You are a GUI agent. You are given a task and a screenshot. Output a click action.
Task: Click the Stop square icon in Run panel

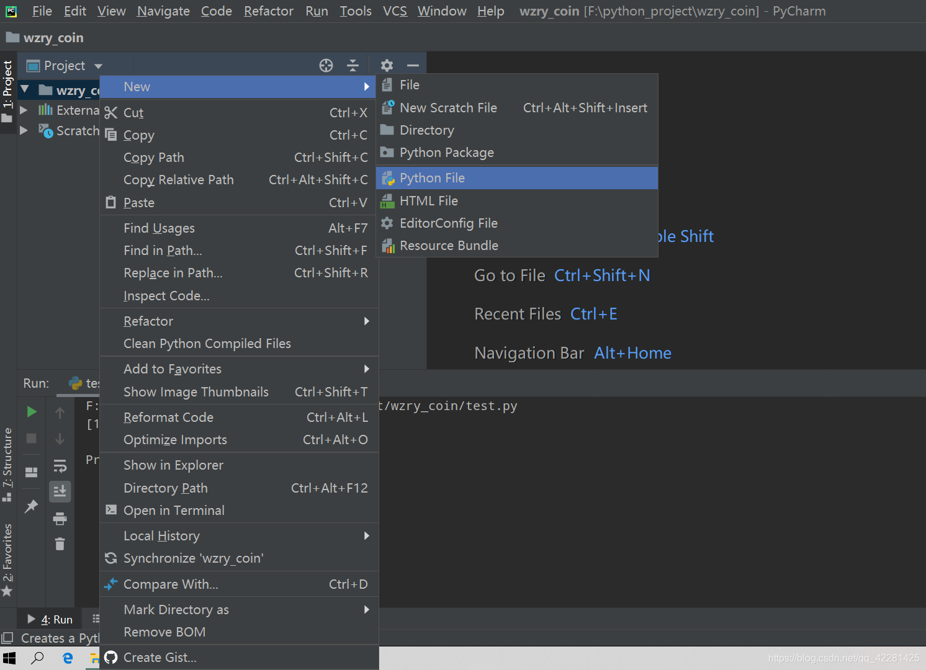click(31, 439)
